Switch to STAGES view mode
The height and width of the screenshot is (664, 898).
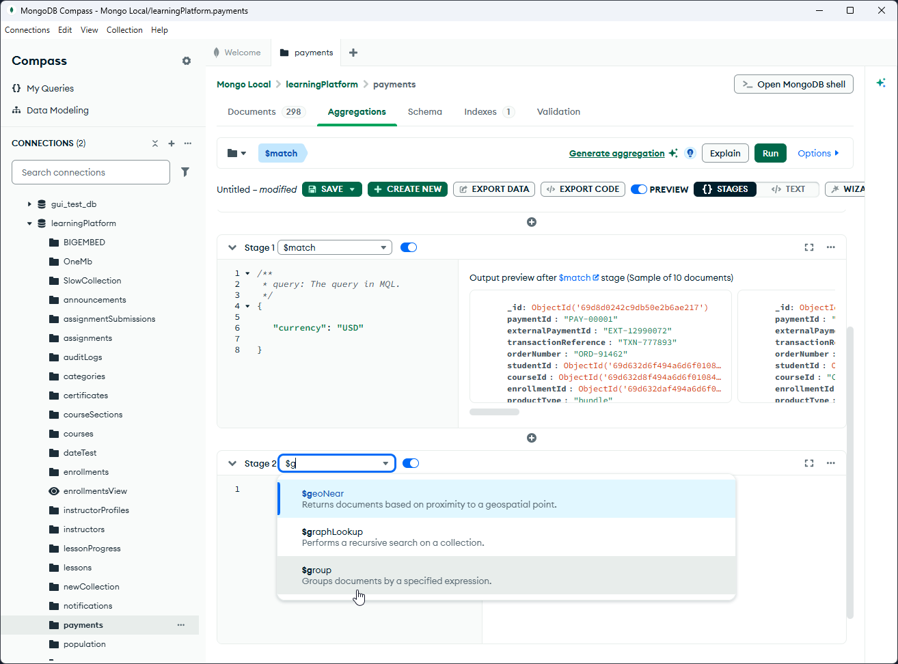coord(725,189)
